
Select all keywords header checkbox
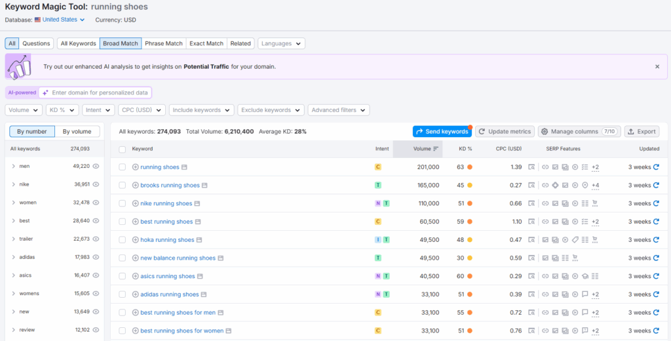[123, 150]
